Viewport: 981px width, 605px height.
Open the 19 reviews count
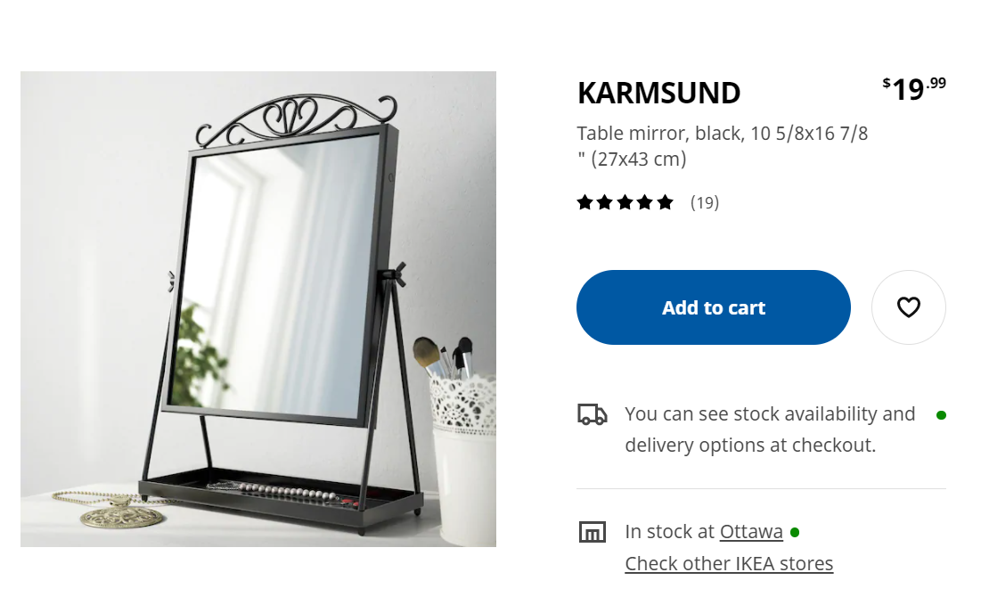(705, 203)
